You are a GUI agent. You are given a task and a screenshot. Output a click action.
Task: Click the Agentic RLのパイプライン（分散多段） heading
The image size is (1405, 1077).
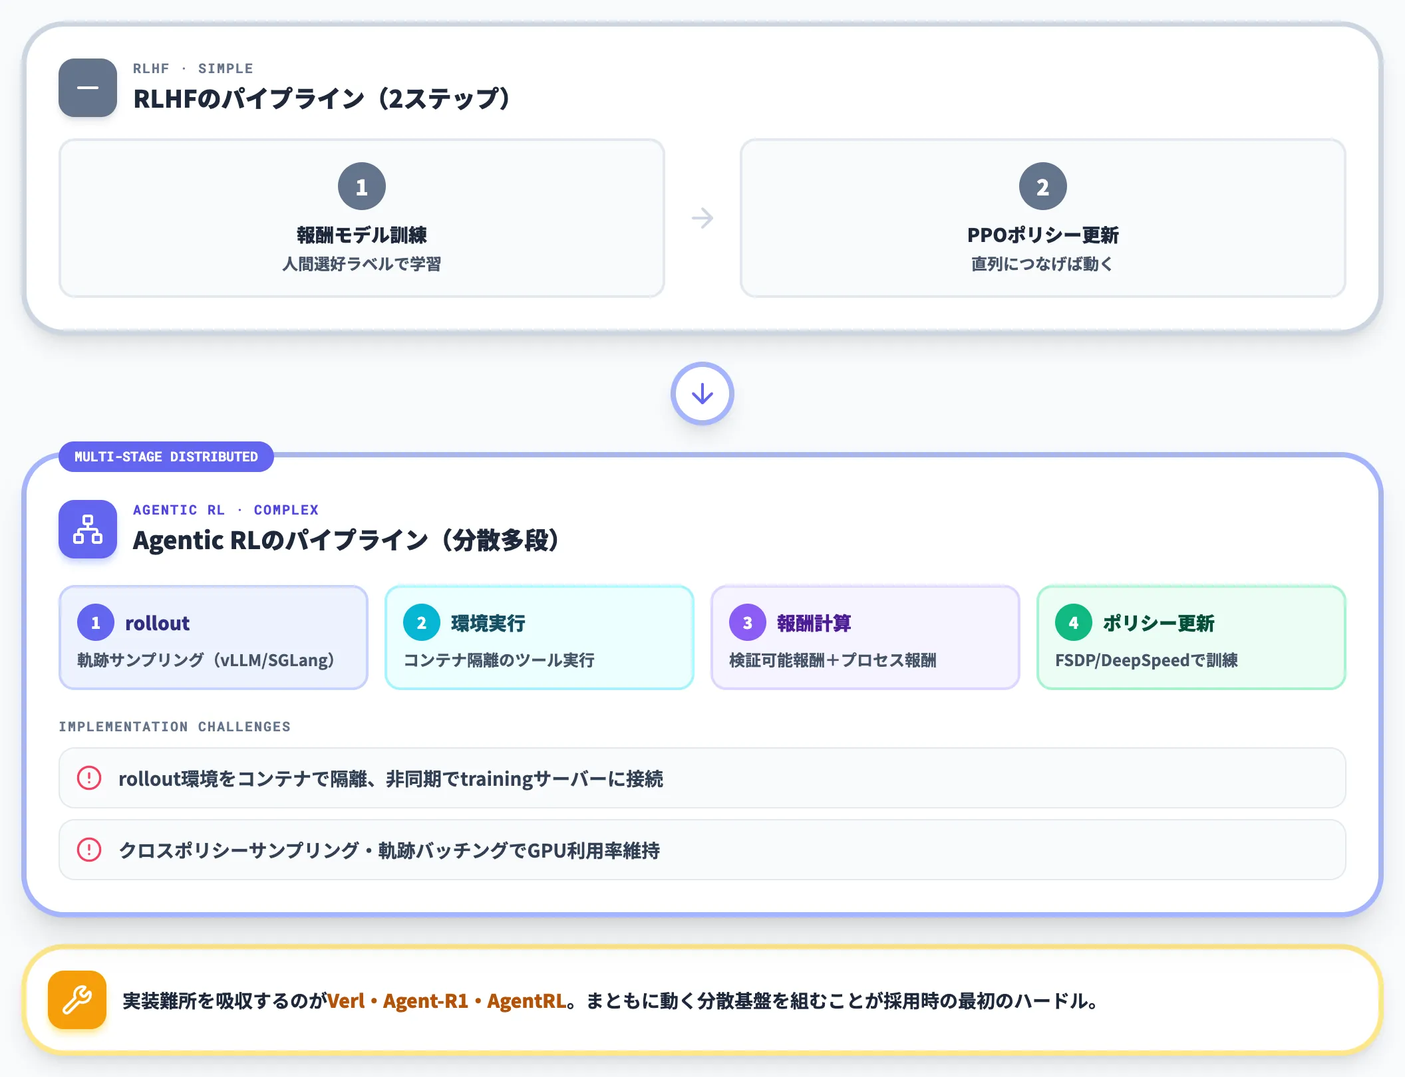pos(346,540)
